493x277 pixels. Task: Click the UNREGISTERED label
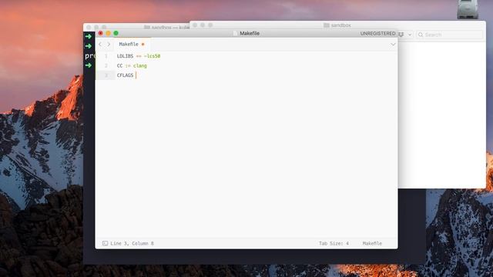[377, 33]
